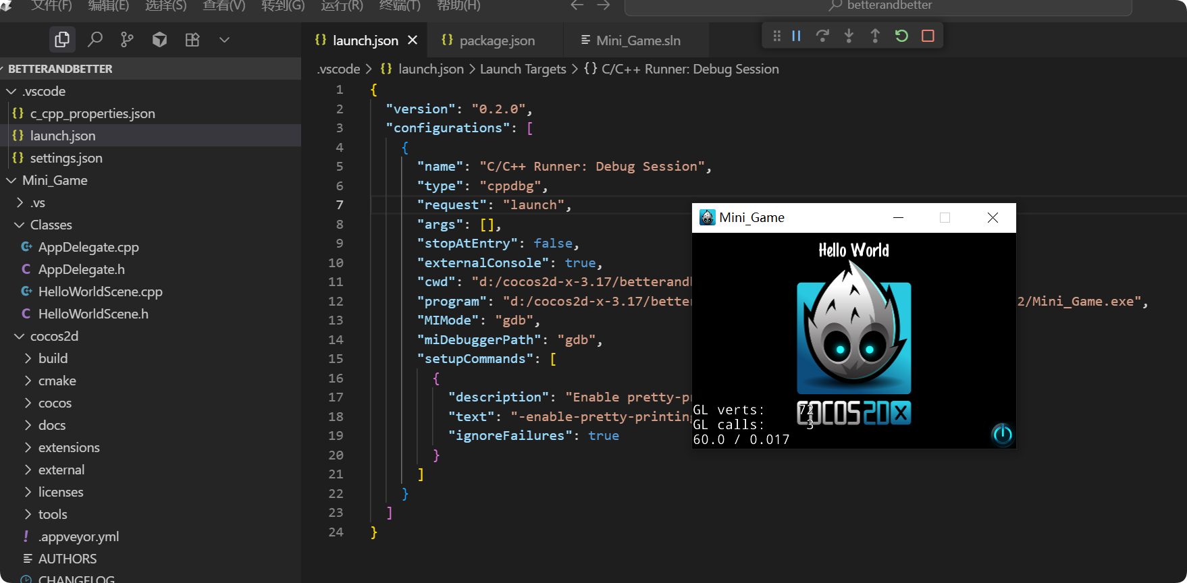Image resolution: width=1187 pixels, height=583 pixels.
Task: Open the AUTHORS file
Action: pos(151,559)
